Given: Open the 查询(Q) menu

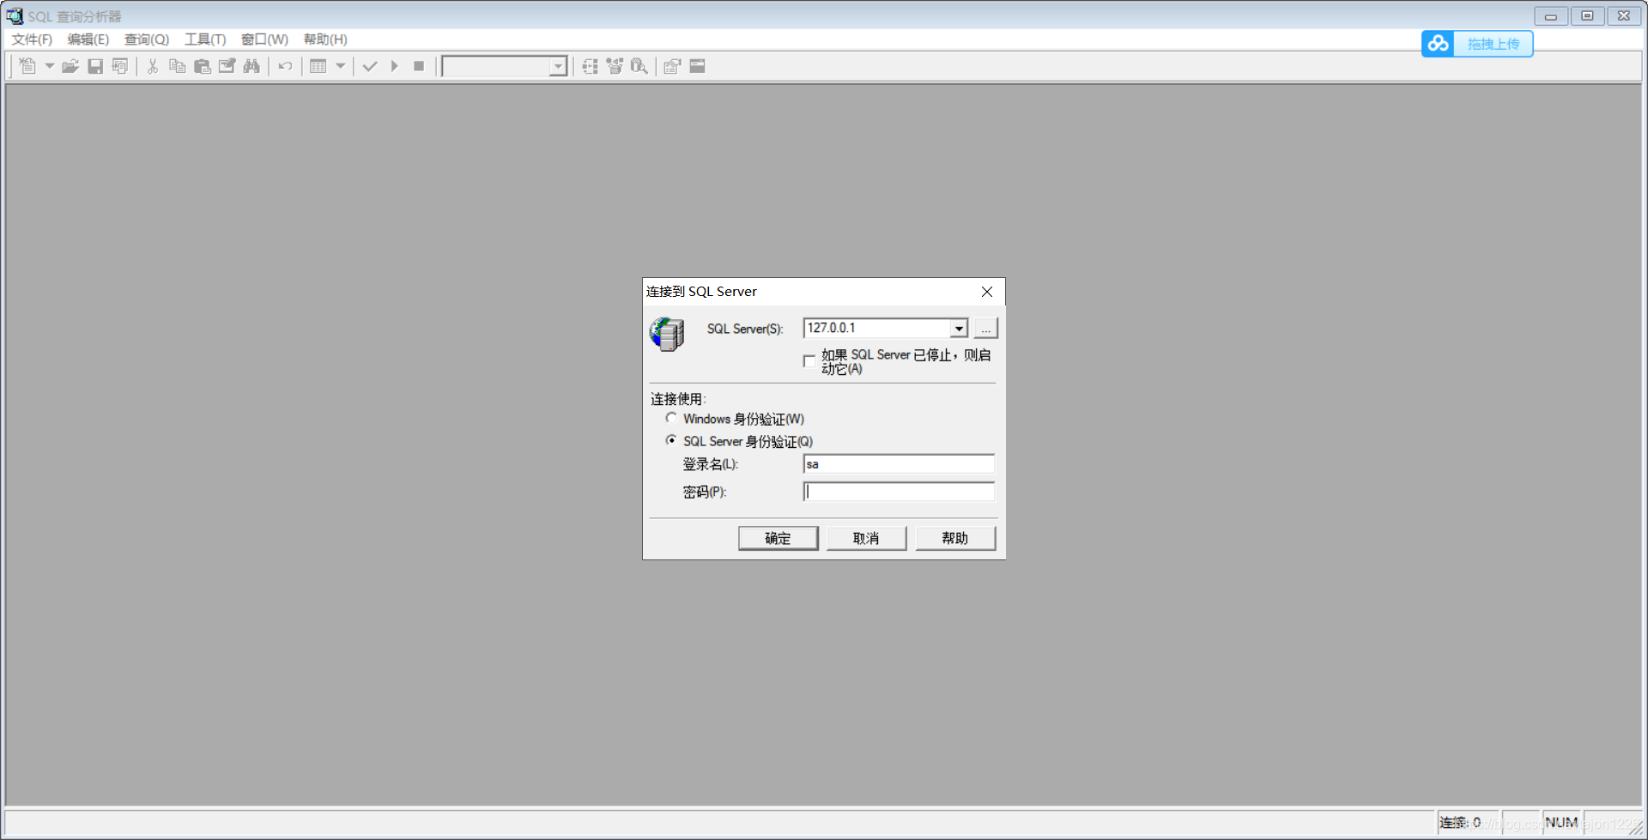Looking at the screenshot, I should tap(147, 39).
